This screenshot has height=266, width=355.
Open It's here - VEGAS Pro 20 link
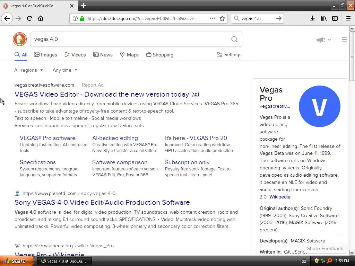coord(196,138)
